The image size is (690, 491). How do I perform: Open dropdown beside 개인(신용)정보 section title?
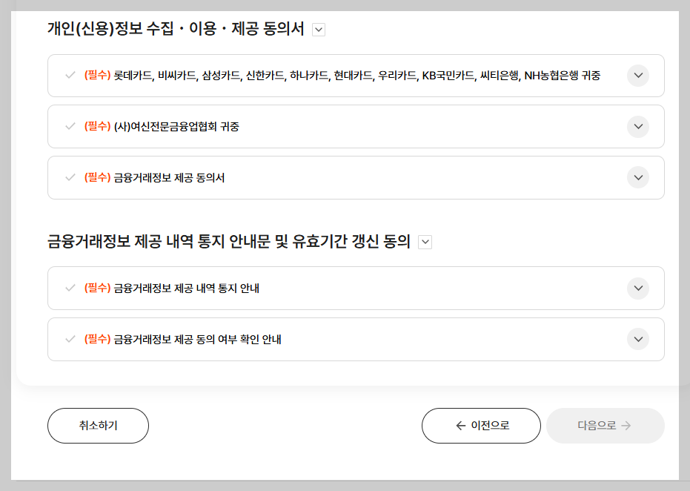tap(319, 29)
